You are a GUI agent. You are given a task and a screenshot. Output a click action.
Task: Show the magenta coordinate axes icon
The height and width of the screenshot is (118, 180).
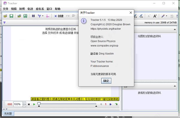[47, 16]
